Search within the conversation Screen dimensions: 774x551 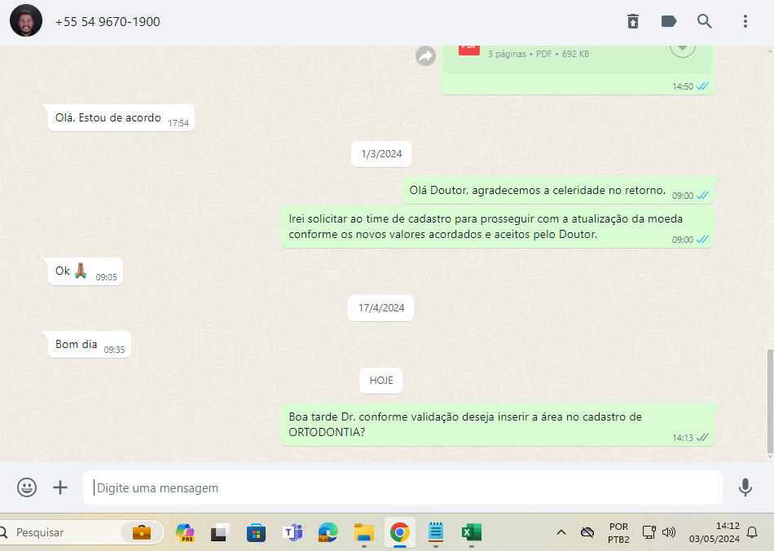[705, 22]
